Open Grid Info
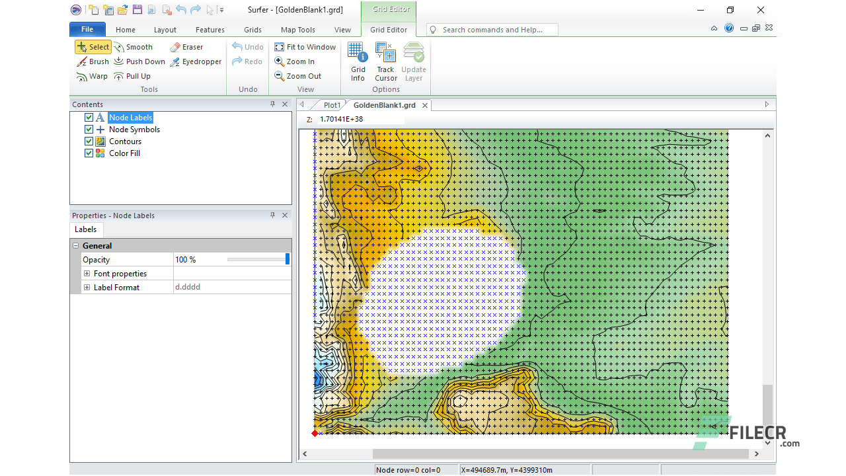Image resolution: width=846 pixels, height=476 pixels. coord(356,61)
